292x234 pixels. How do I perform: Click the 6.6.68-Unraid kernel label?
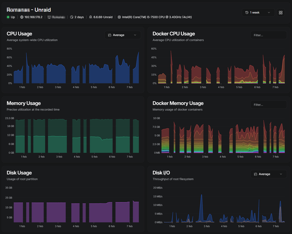click(x=103, y=17)
